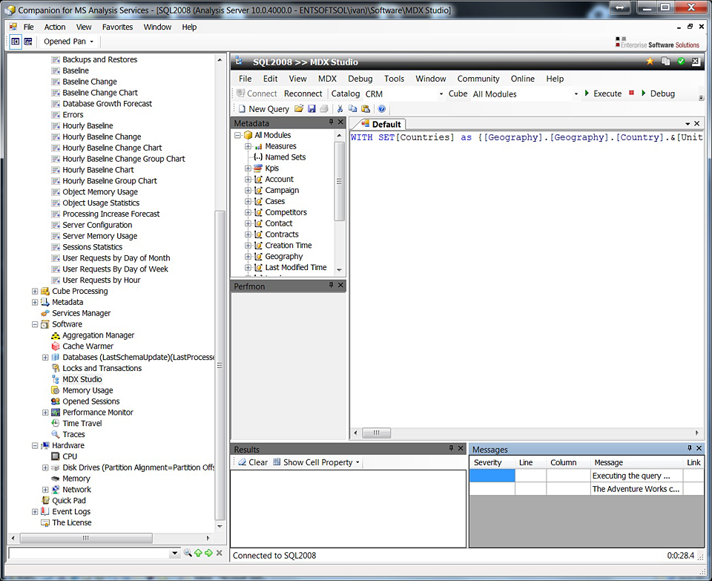Click the green up arrow search icon
This screenshot has height=581, width=712.
pyautogui.click(x=199, y=553)
